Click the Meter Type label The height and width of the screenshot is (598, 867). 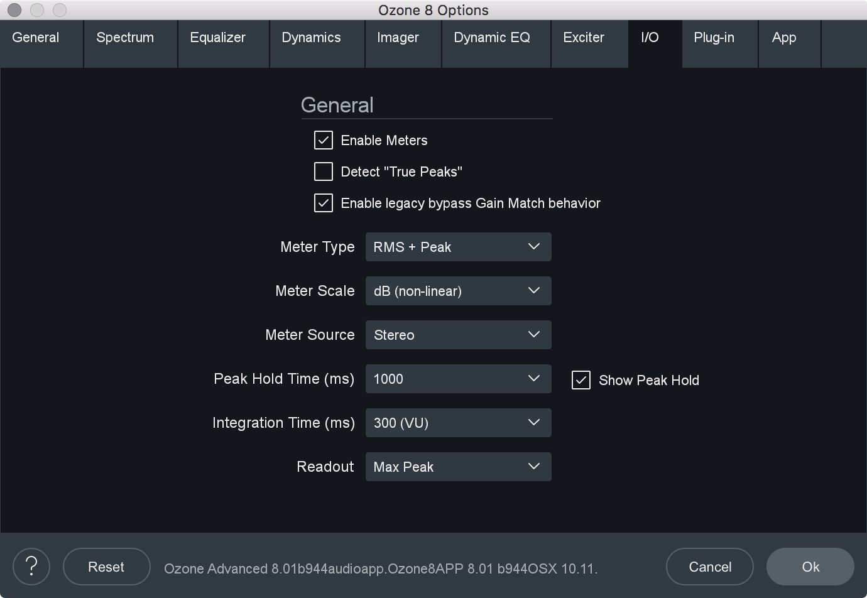[317, 247]
